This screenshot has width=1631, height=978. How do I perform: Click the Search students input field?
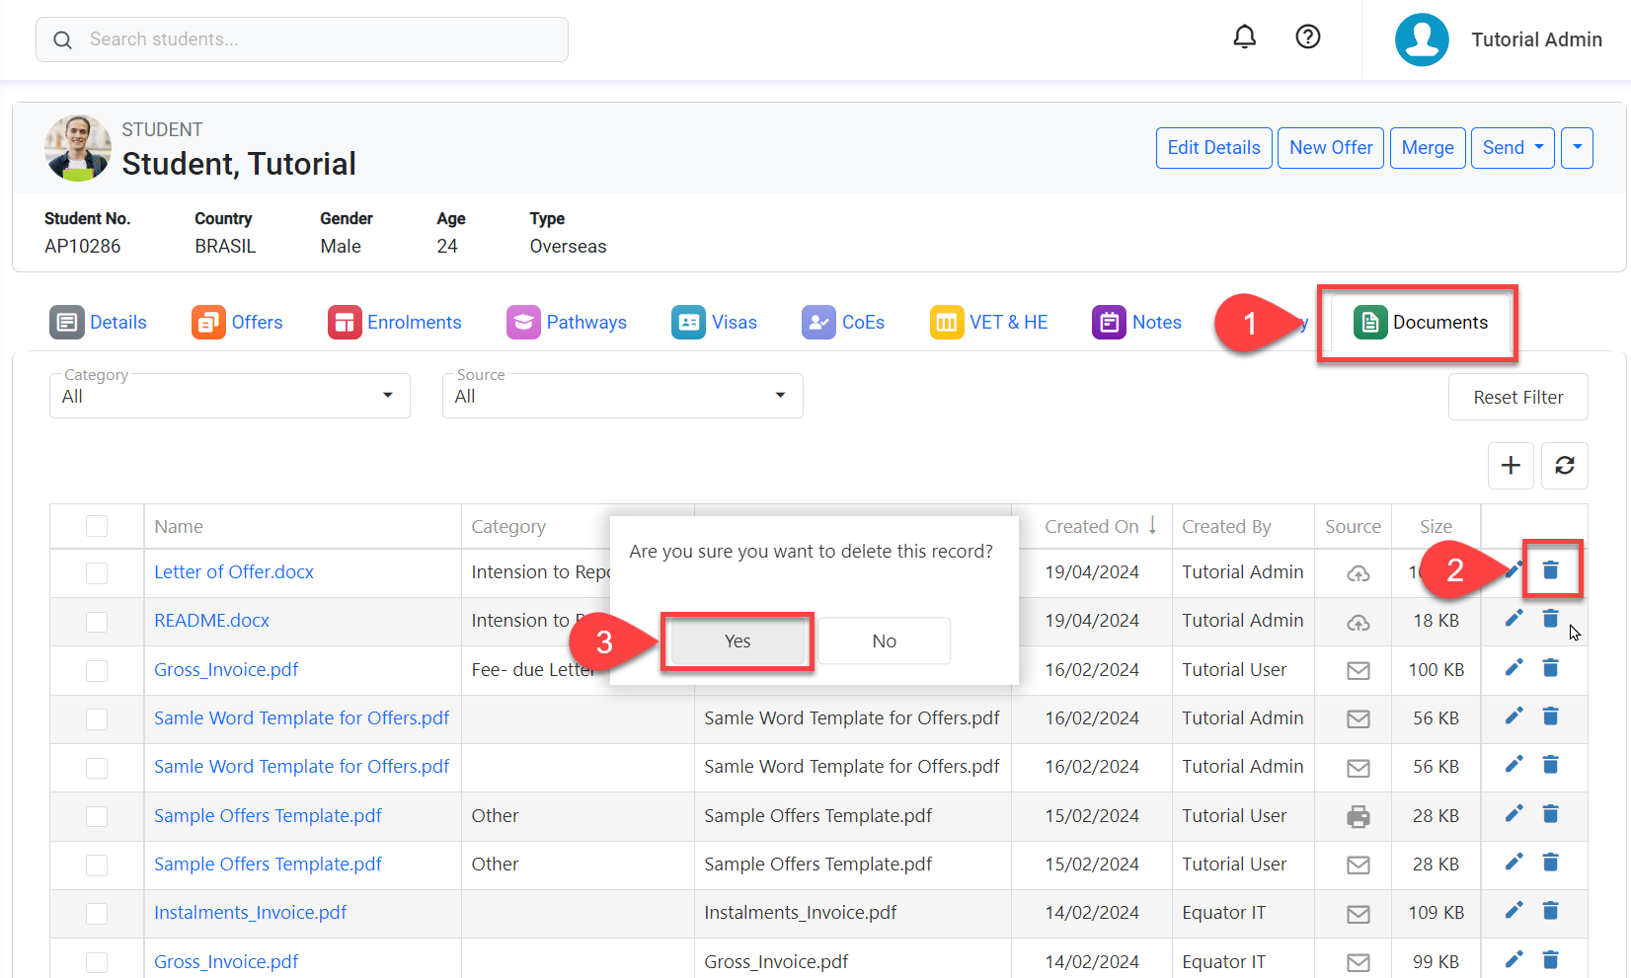pos(302,39)
